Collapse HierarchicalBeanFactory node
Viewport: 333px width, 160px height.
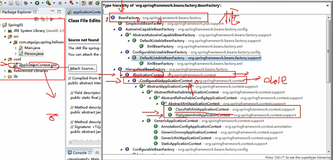(x=115, y=69)
